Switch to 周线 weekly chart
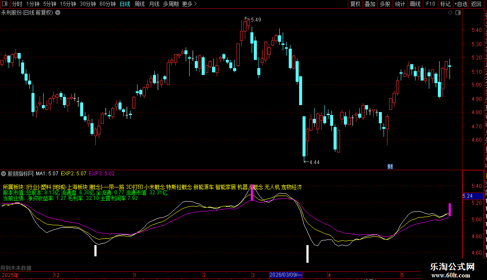The image size is (487, 280). [x=140, y=4]
